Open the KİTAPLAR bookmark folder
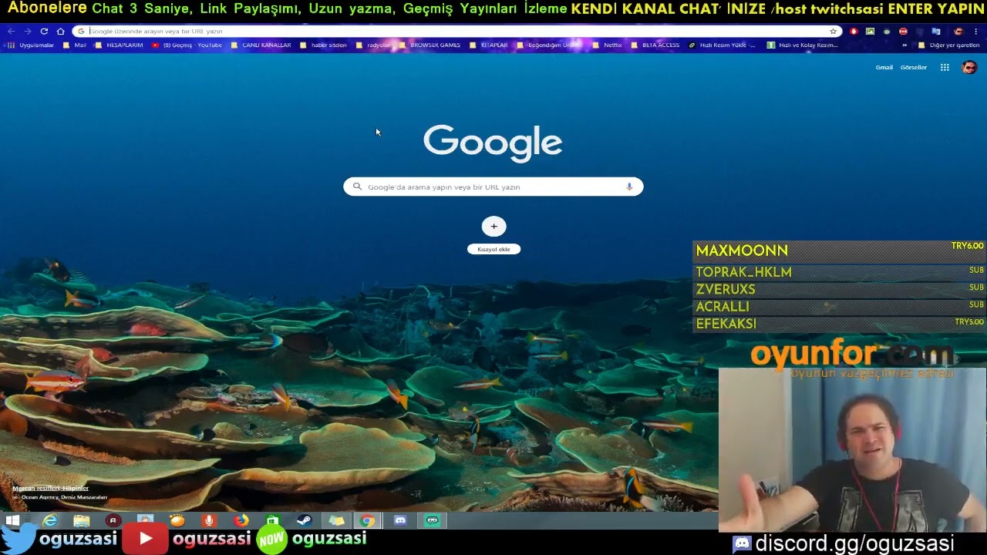 [489, 45]
